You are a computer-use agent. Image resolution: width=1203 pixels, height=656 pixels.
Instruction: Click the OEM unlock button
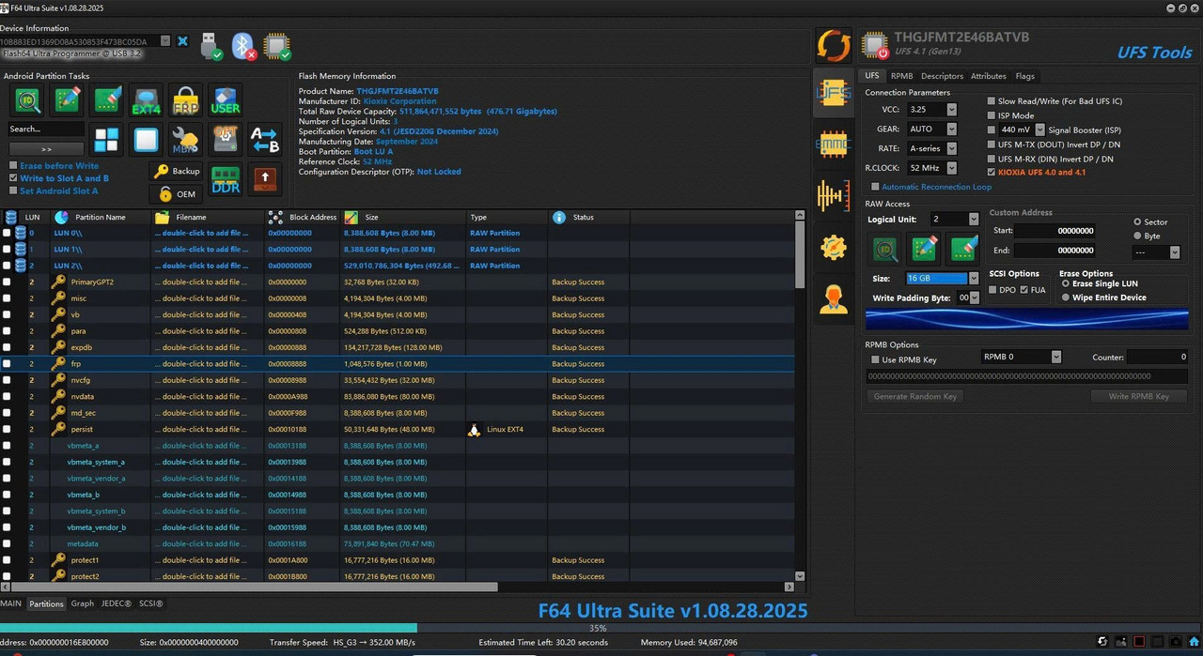(177, 194)
